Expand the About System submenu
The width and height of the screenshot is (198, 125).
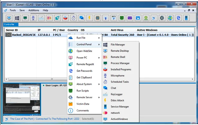84,84
